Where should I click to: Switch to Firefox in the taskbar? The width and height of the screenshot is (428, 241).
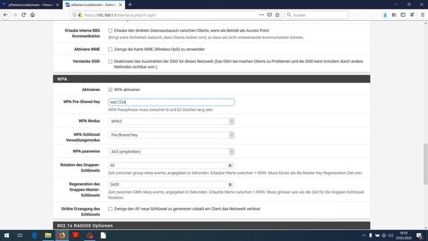tap(62, 235)
